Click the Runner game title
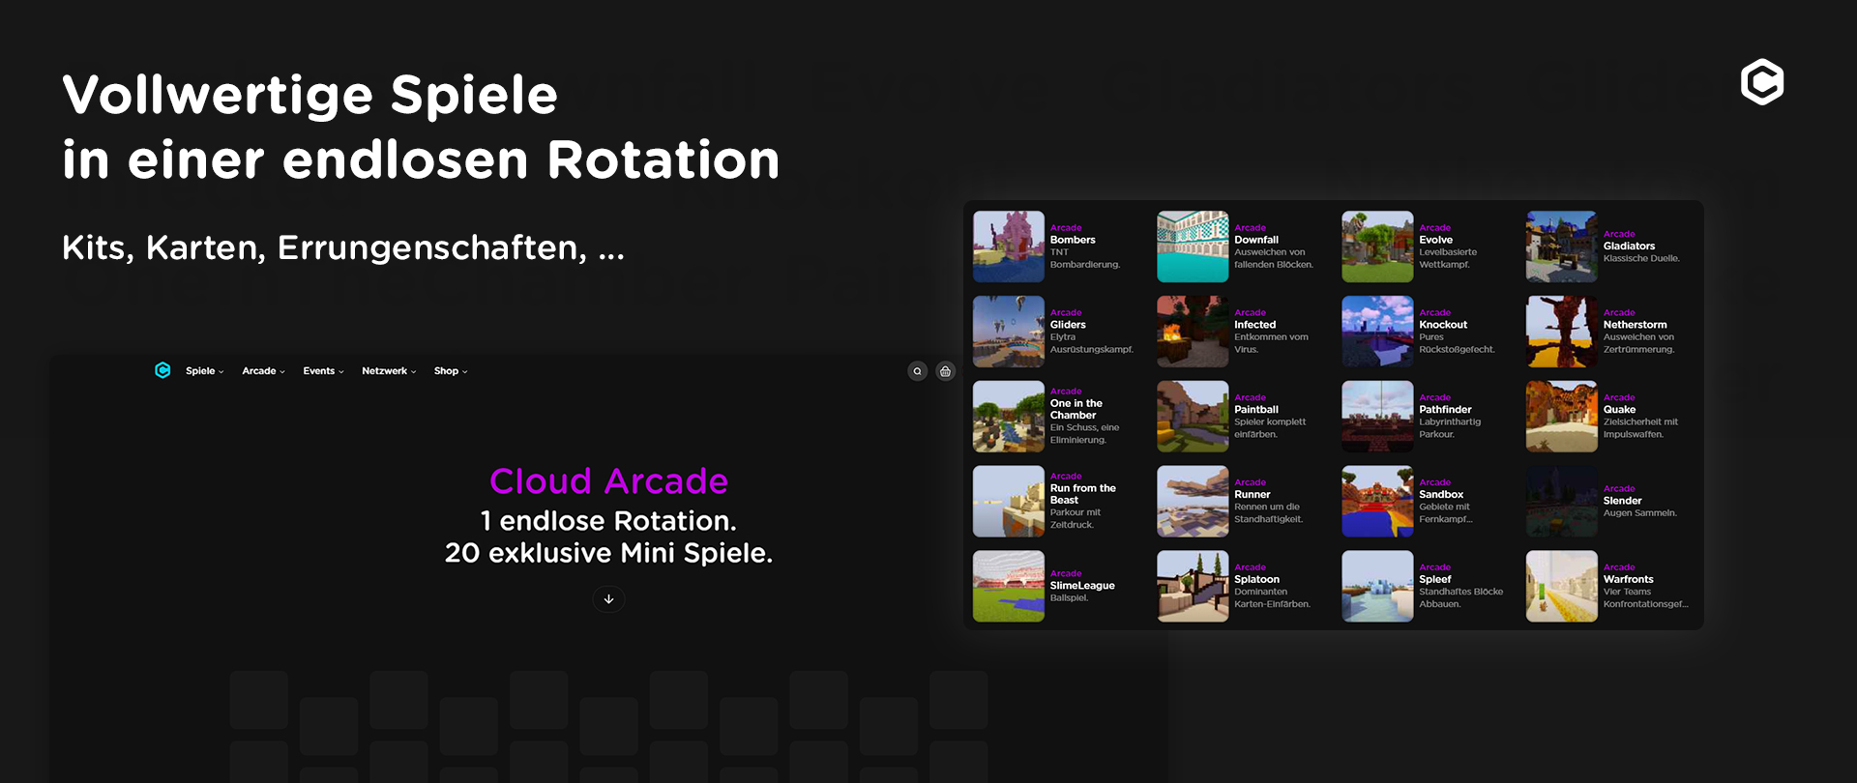This screenshot has width=1857, height=783. coord(1253,495)
